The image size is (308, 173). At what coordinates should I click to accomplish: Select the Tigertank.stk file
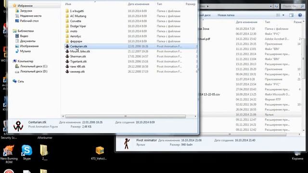coord(78,62)
